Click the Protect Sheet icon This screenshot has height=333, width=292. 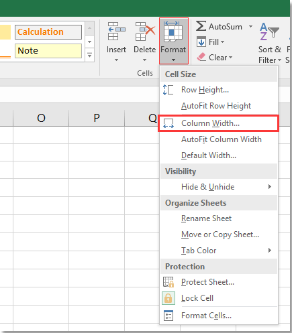(x=168, y=282)
